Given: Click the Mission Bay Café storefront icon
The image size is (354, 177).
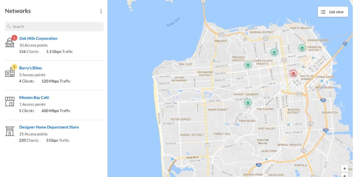Looking at the screenshot, I should 10,101.
